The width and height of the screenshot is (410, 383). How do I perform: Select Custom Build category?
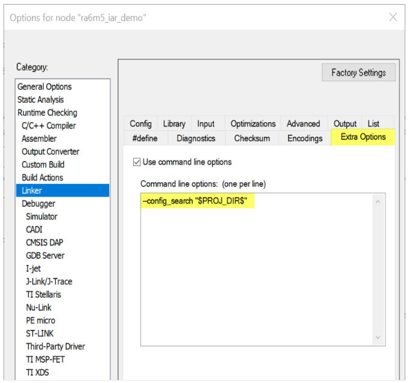tap(43, 165)
